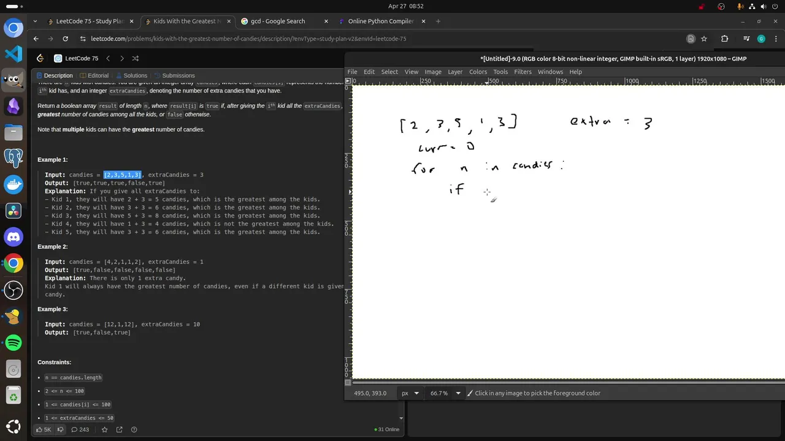Reload the LeetCode page

(x=66, y=39)
